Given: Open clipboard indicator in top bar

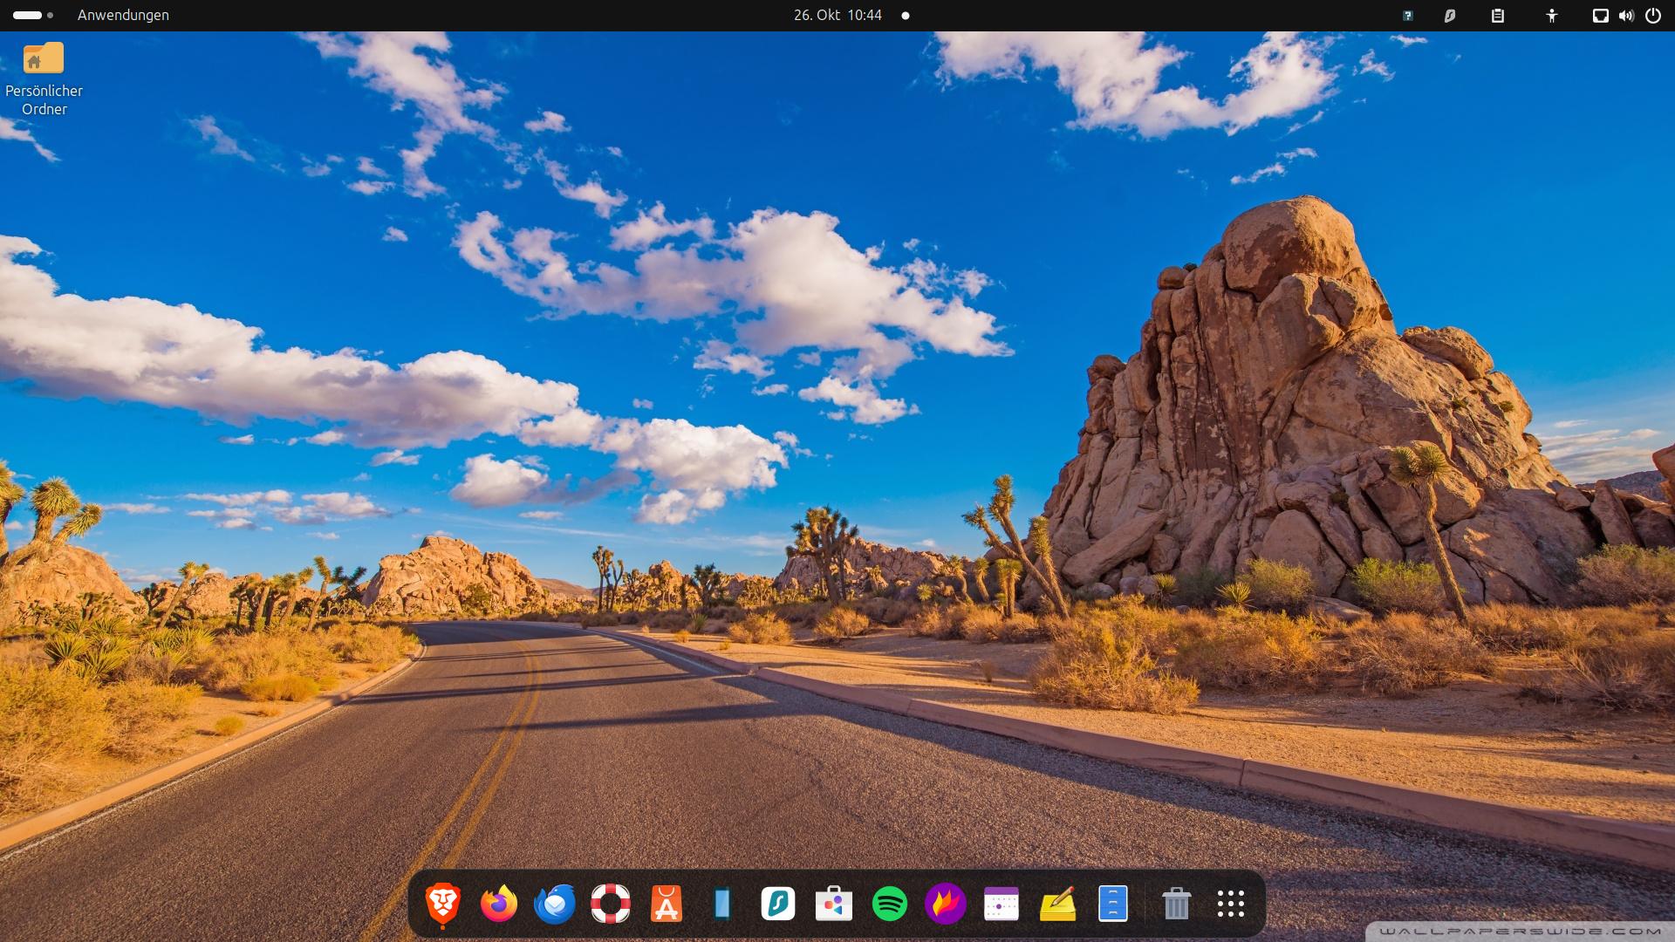Looking at the screenshot, I should (x=1498, y=16).
